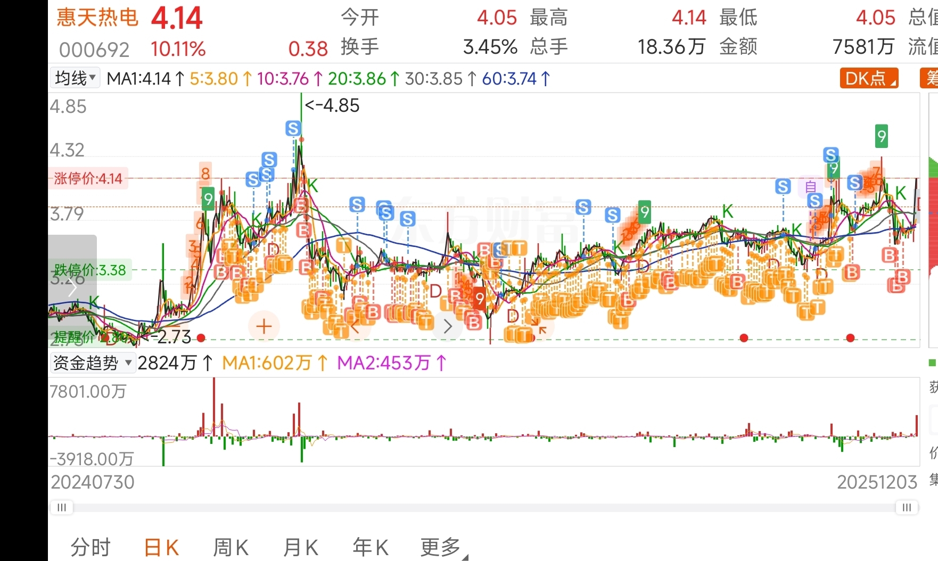Click the <-4.85 high price annotation
The width and height of the screenshot is (938, 561).
point(332,105)
